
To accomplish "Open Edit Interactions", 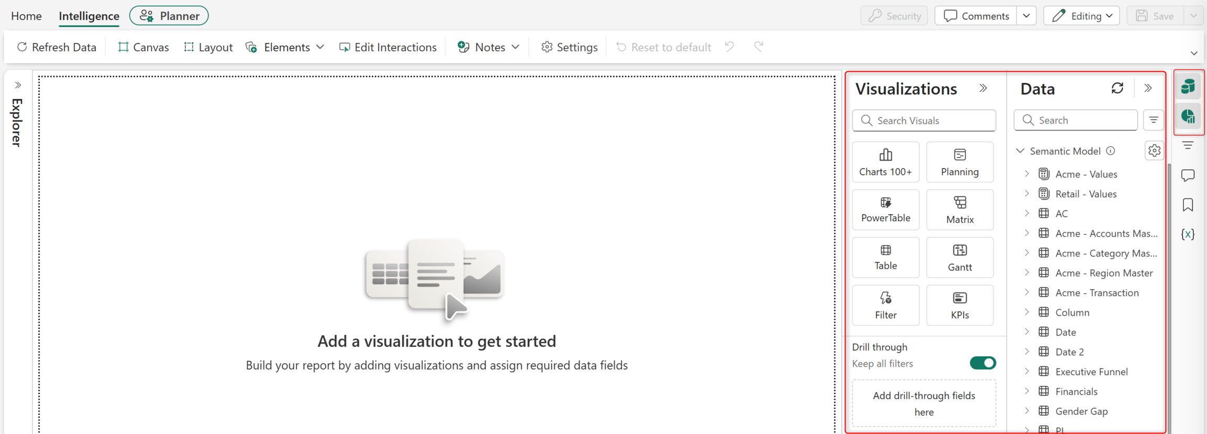I will click(388, 47).
